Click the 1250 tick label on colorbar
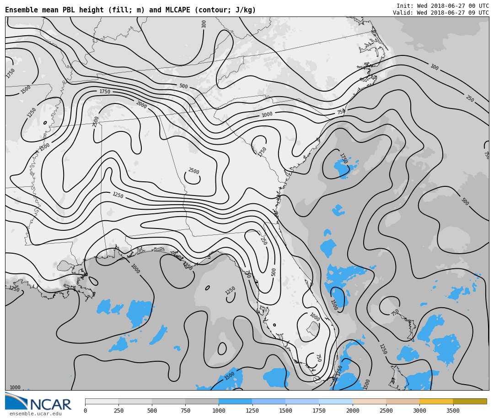 point(252,411)
